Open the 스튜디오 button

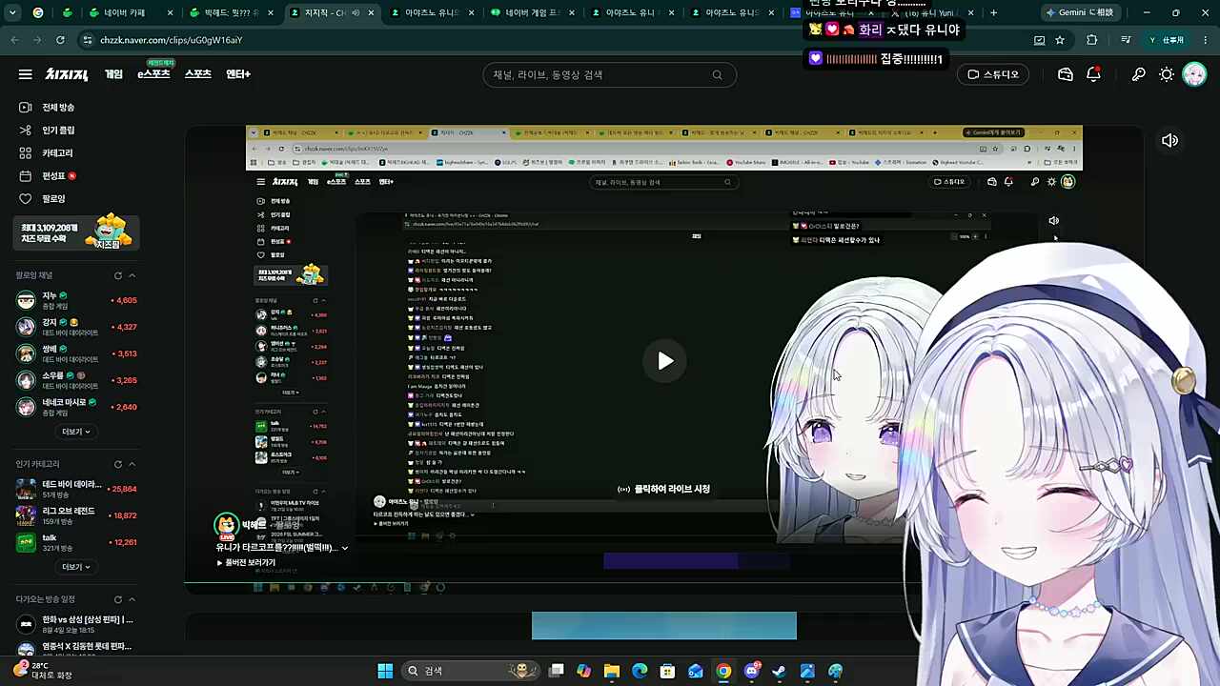[993, 74]
